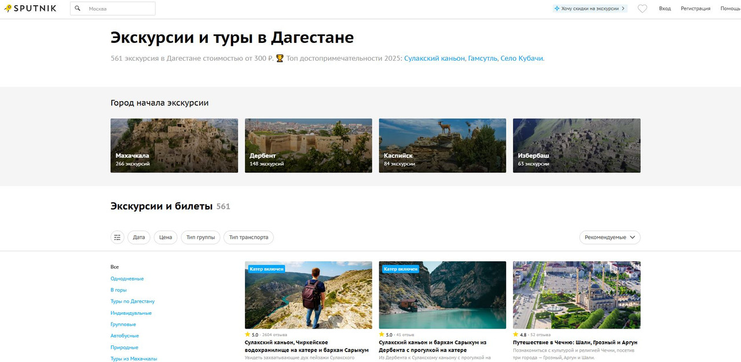Viewport: 741px width, 362px height.
Task: Click Катер включен badge on lake photo
Action: tap(401, 269)
